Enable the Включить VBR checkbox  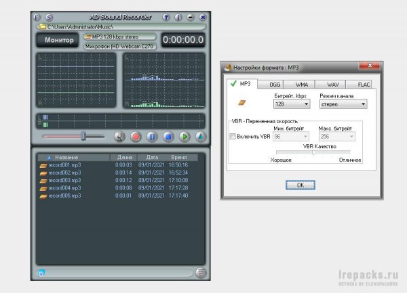point(233,137)
